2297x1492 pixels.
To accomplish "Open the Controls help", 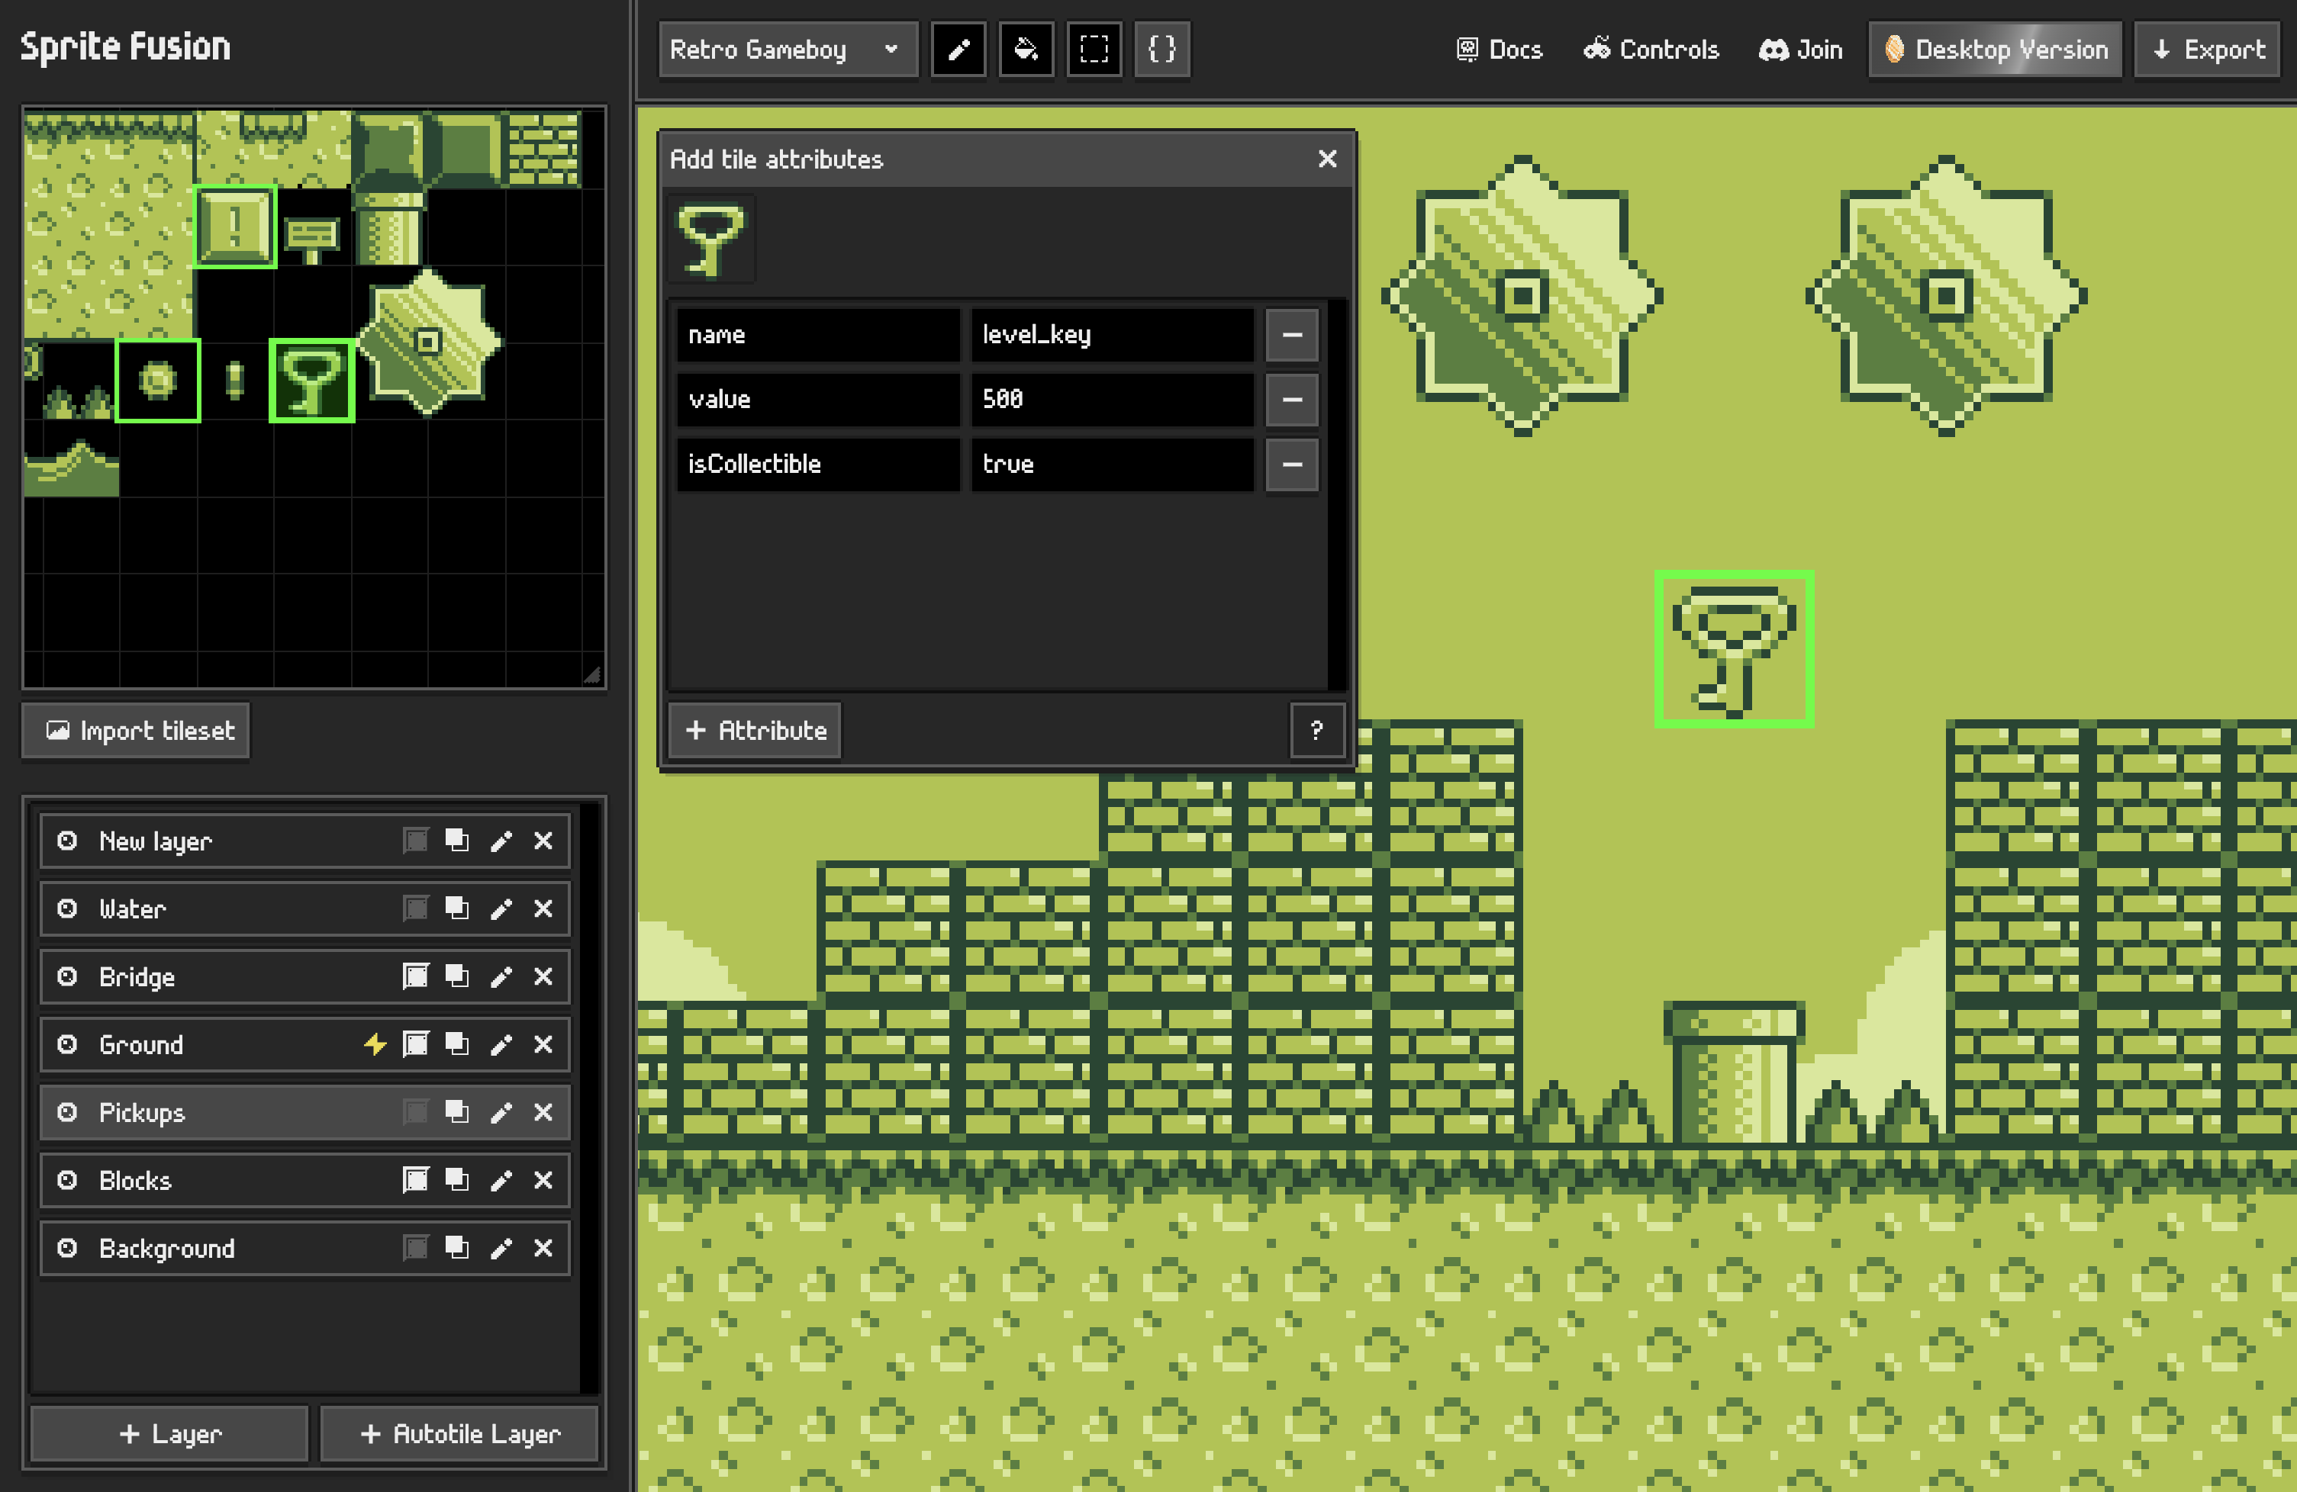I will (x=1651, y=49).
